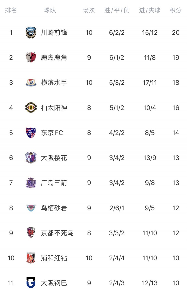
Task: Open the Kyoto Sanga team crest
Action: click(31, 233)
